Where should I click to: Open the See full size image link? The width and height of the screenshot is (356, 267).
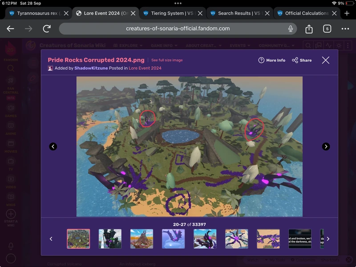click(167, 60)
